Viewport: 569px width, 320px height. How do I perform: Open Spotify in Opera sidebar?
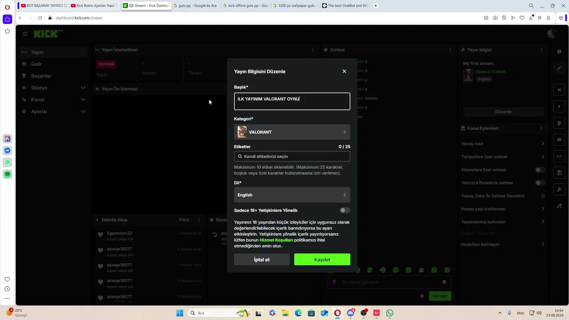(x=8, y=174)
